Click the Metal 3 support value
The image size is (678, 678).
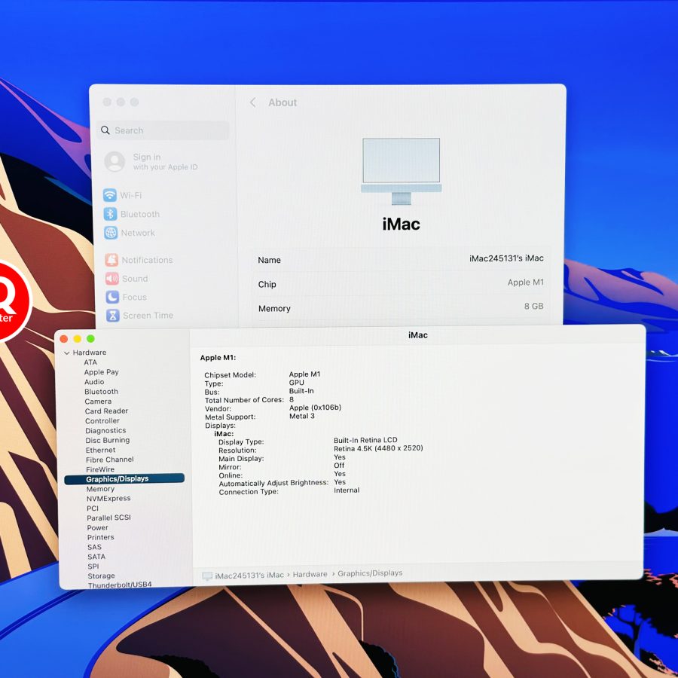(x=302, y=417)
